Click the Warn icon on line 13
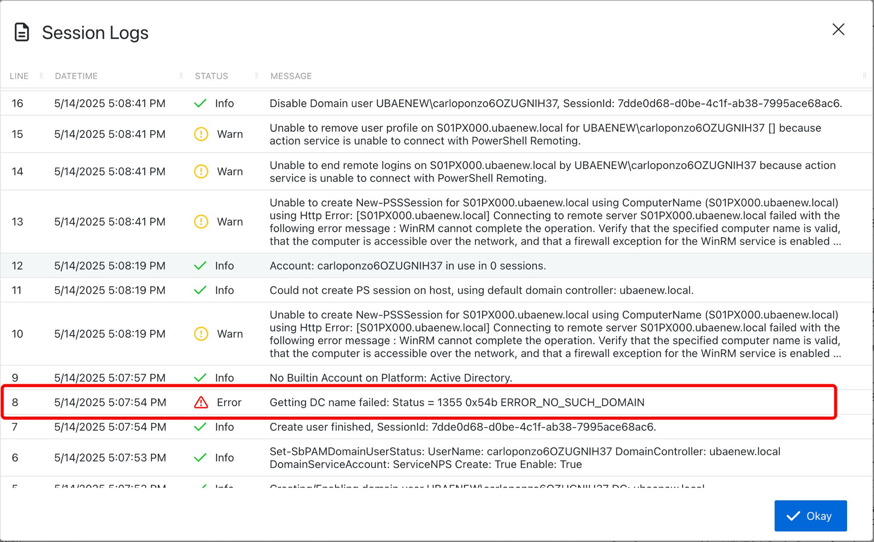The width and height of the screenshot is (874, 542). [201, 222]
